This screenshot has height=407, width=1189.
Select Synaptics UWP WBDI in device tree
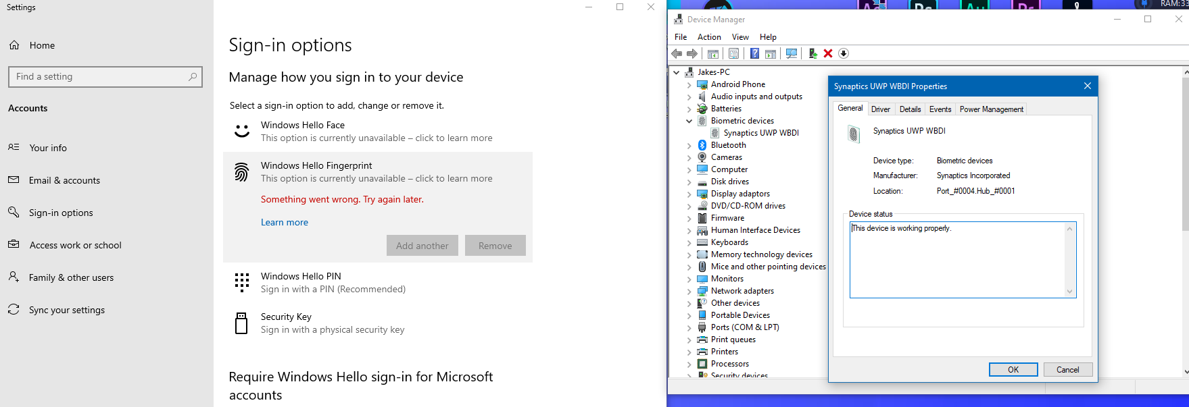pos(760,133)
